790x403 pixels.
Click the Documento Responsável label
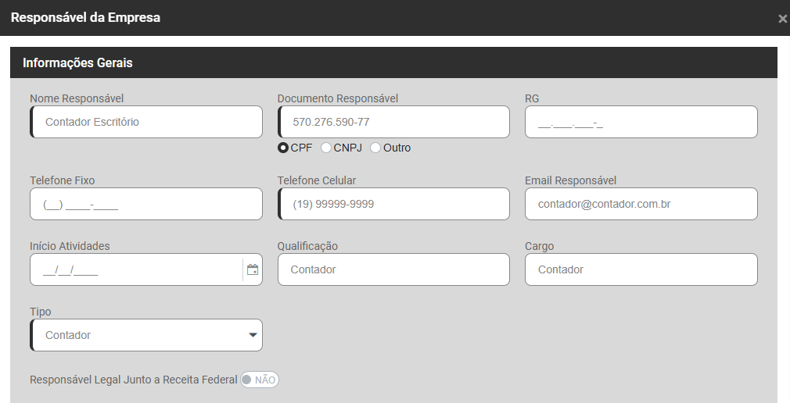[x=338, y=98]
